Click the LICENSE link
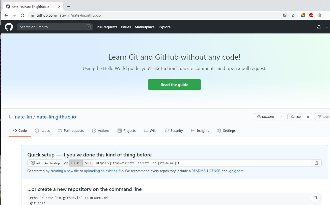Image resolution: width=330 pixels, height=205 pixels. click(214, 171)
